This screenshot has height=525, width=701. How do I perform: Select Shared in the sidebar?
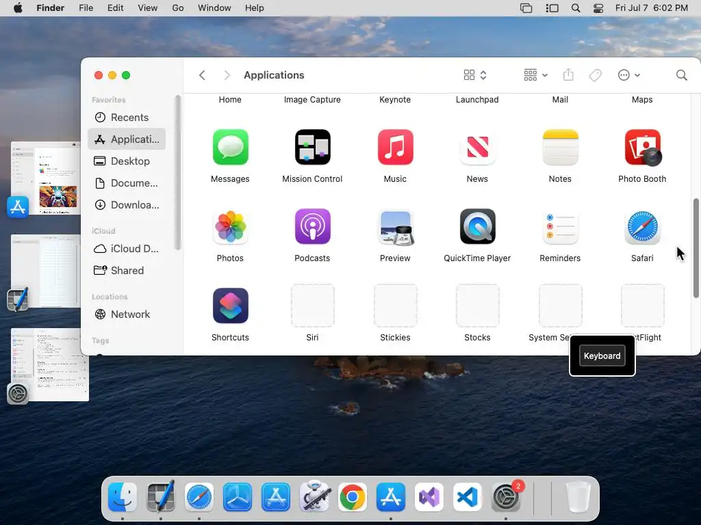[127, 271]
